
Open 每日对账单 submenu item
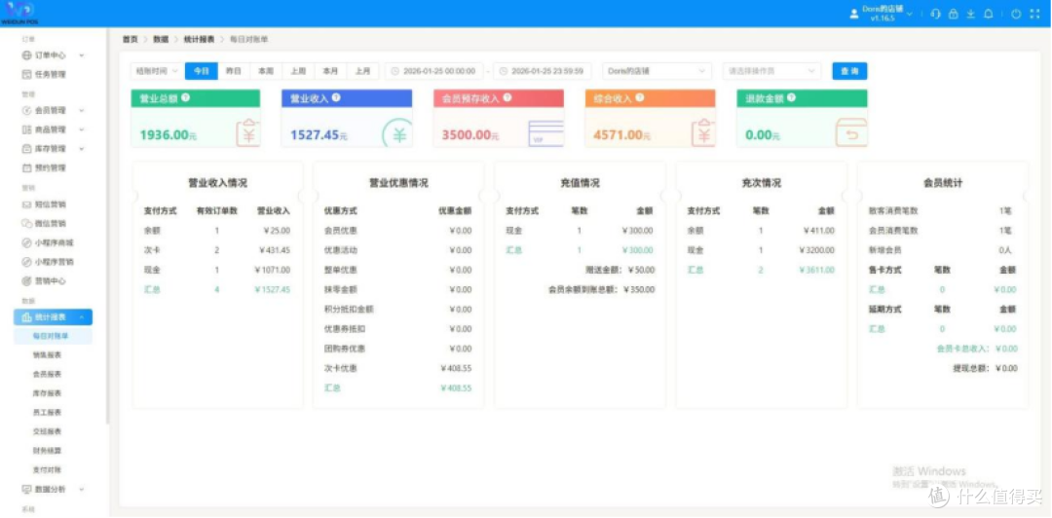coord(53,336)
